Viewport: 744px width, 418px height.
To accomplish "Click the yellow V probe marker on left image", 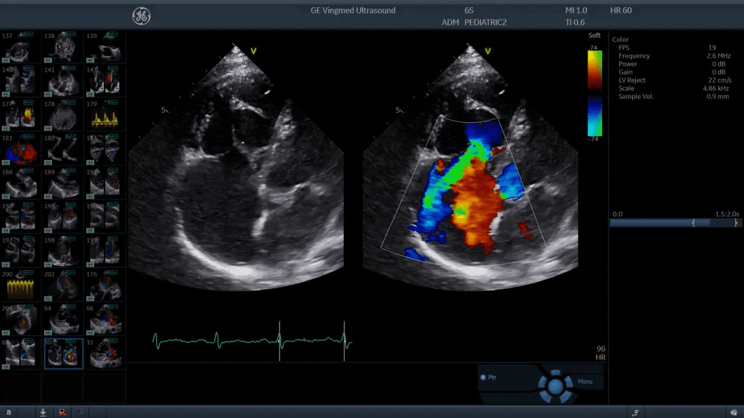I will coord(253,51).
